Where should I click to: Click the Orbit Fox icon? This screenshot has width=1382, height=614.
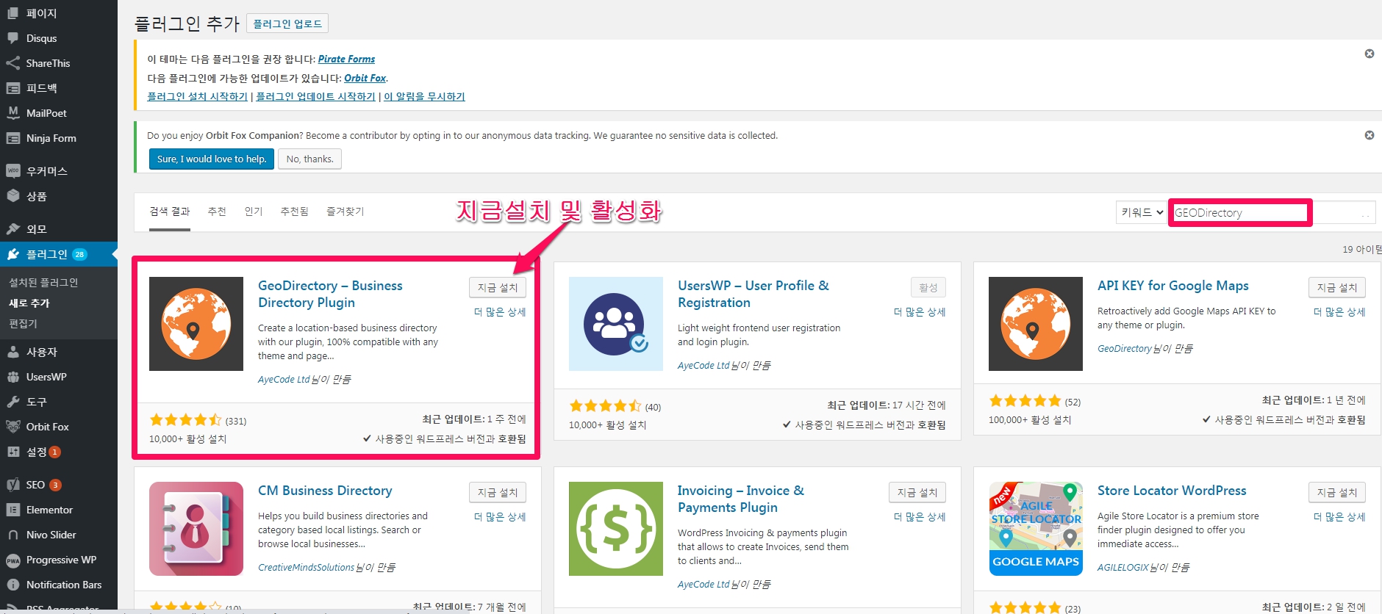[x=12, y=427]
